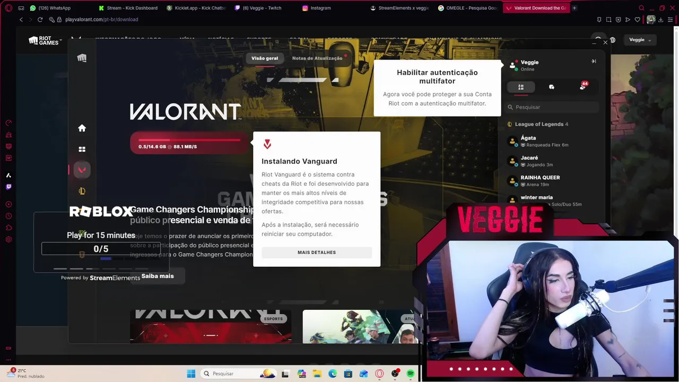Collapse the friends panel arrow
Viewport: 679px width, 382px height.
tap(594, 62)
